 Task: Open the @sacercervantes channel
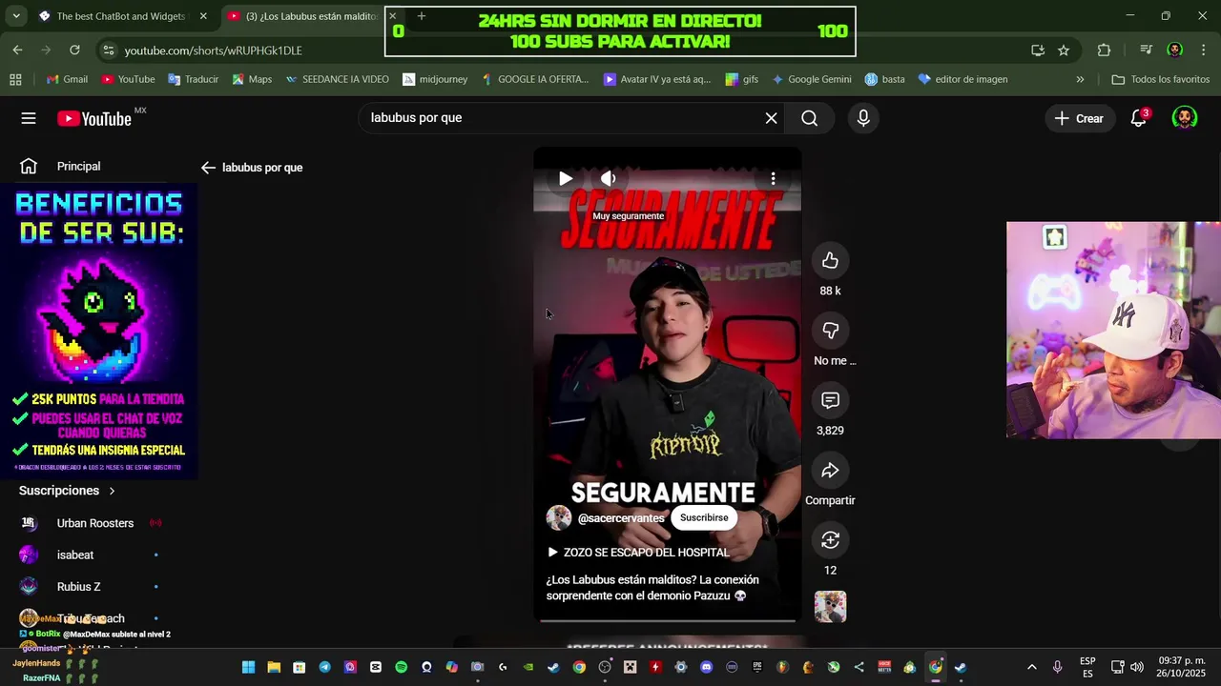(621, 518)
